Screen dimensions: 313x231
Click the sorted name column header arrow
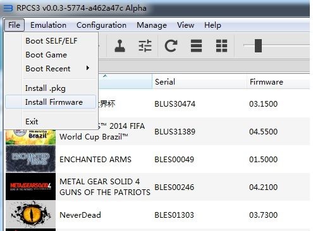coord(105,76)
